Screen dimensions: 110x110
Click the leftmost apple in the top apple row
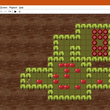pos(61,65)
